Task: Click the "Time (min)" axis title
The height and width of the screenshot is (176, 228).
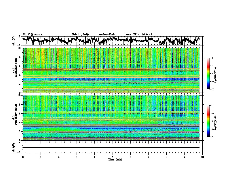Action: tap(115, 160)
